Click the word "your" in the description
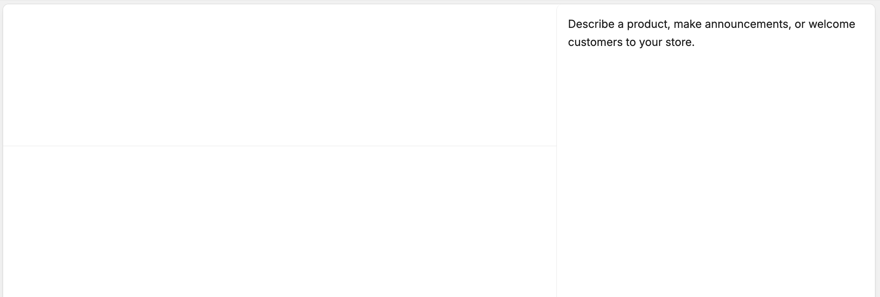This screenshot has width=880, height=297. [x=651, y=42]
